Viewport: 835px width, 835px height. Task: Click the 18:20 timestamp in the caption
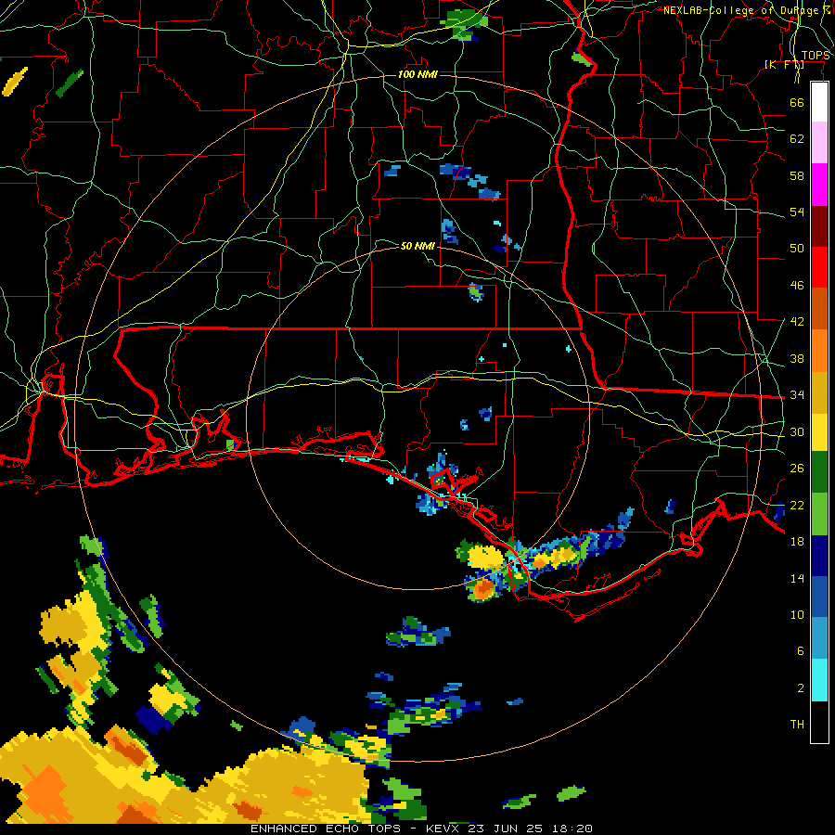(572, 829)
